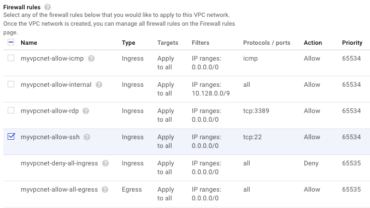This screenshot has width=370, height=208.
Task: Show help for myvpcnet-allow-icmp rule
Action: point(91,58)
